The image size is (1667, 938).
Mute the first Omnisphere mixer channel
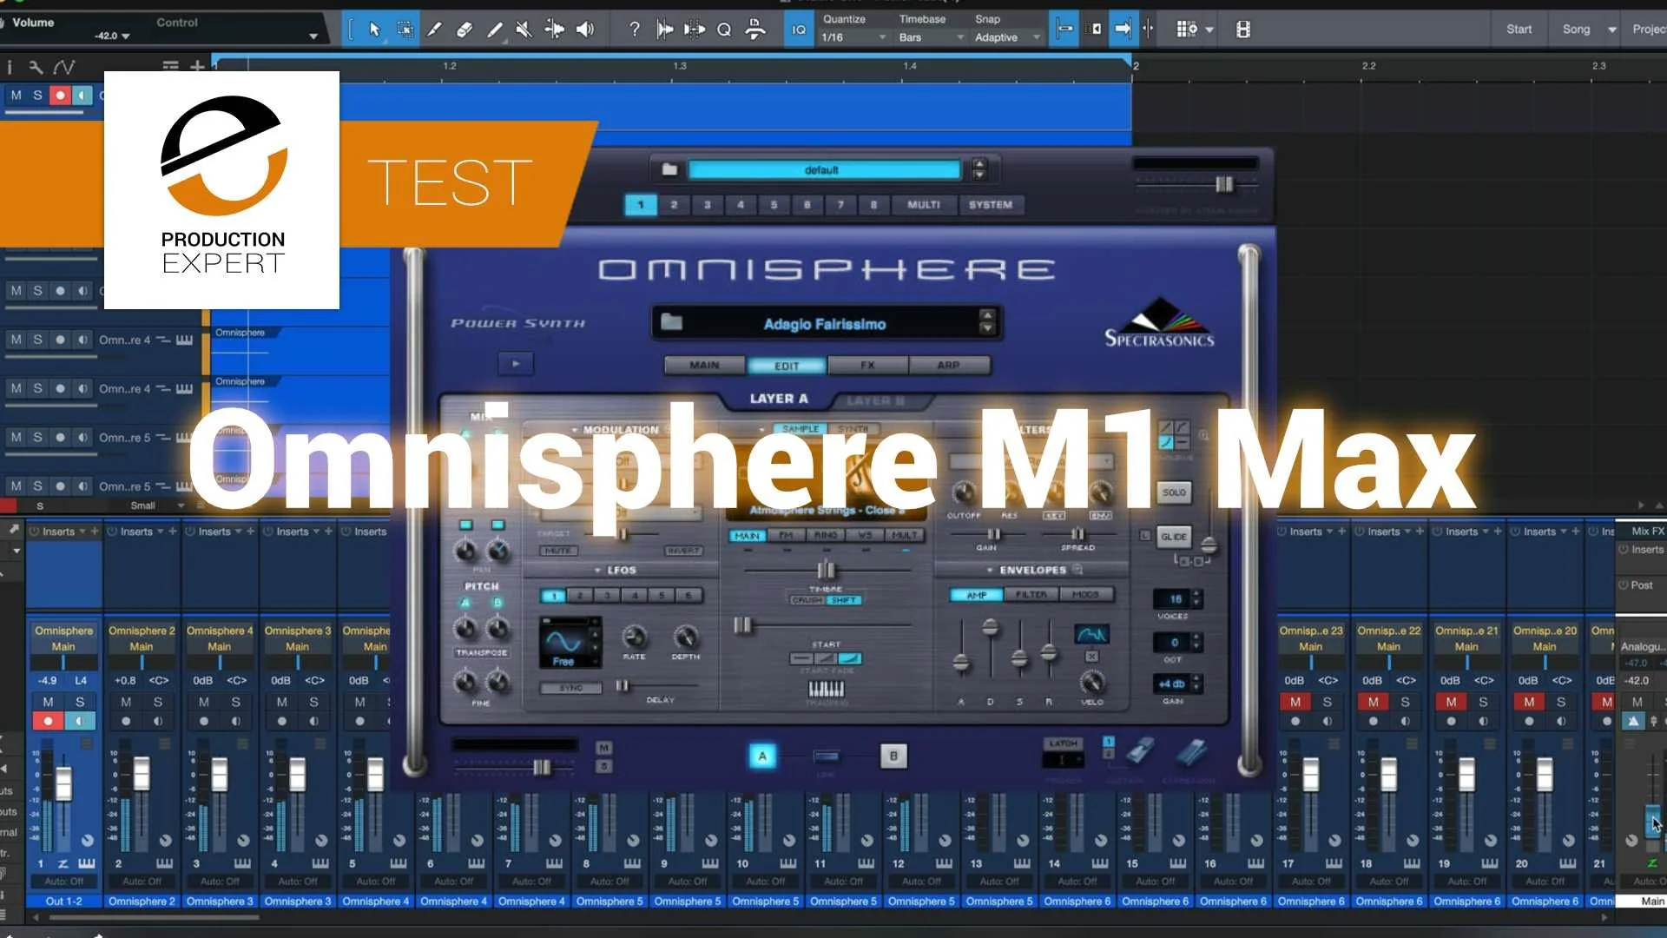click(48, 702)
